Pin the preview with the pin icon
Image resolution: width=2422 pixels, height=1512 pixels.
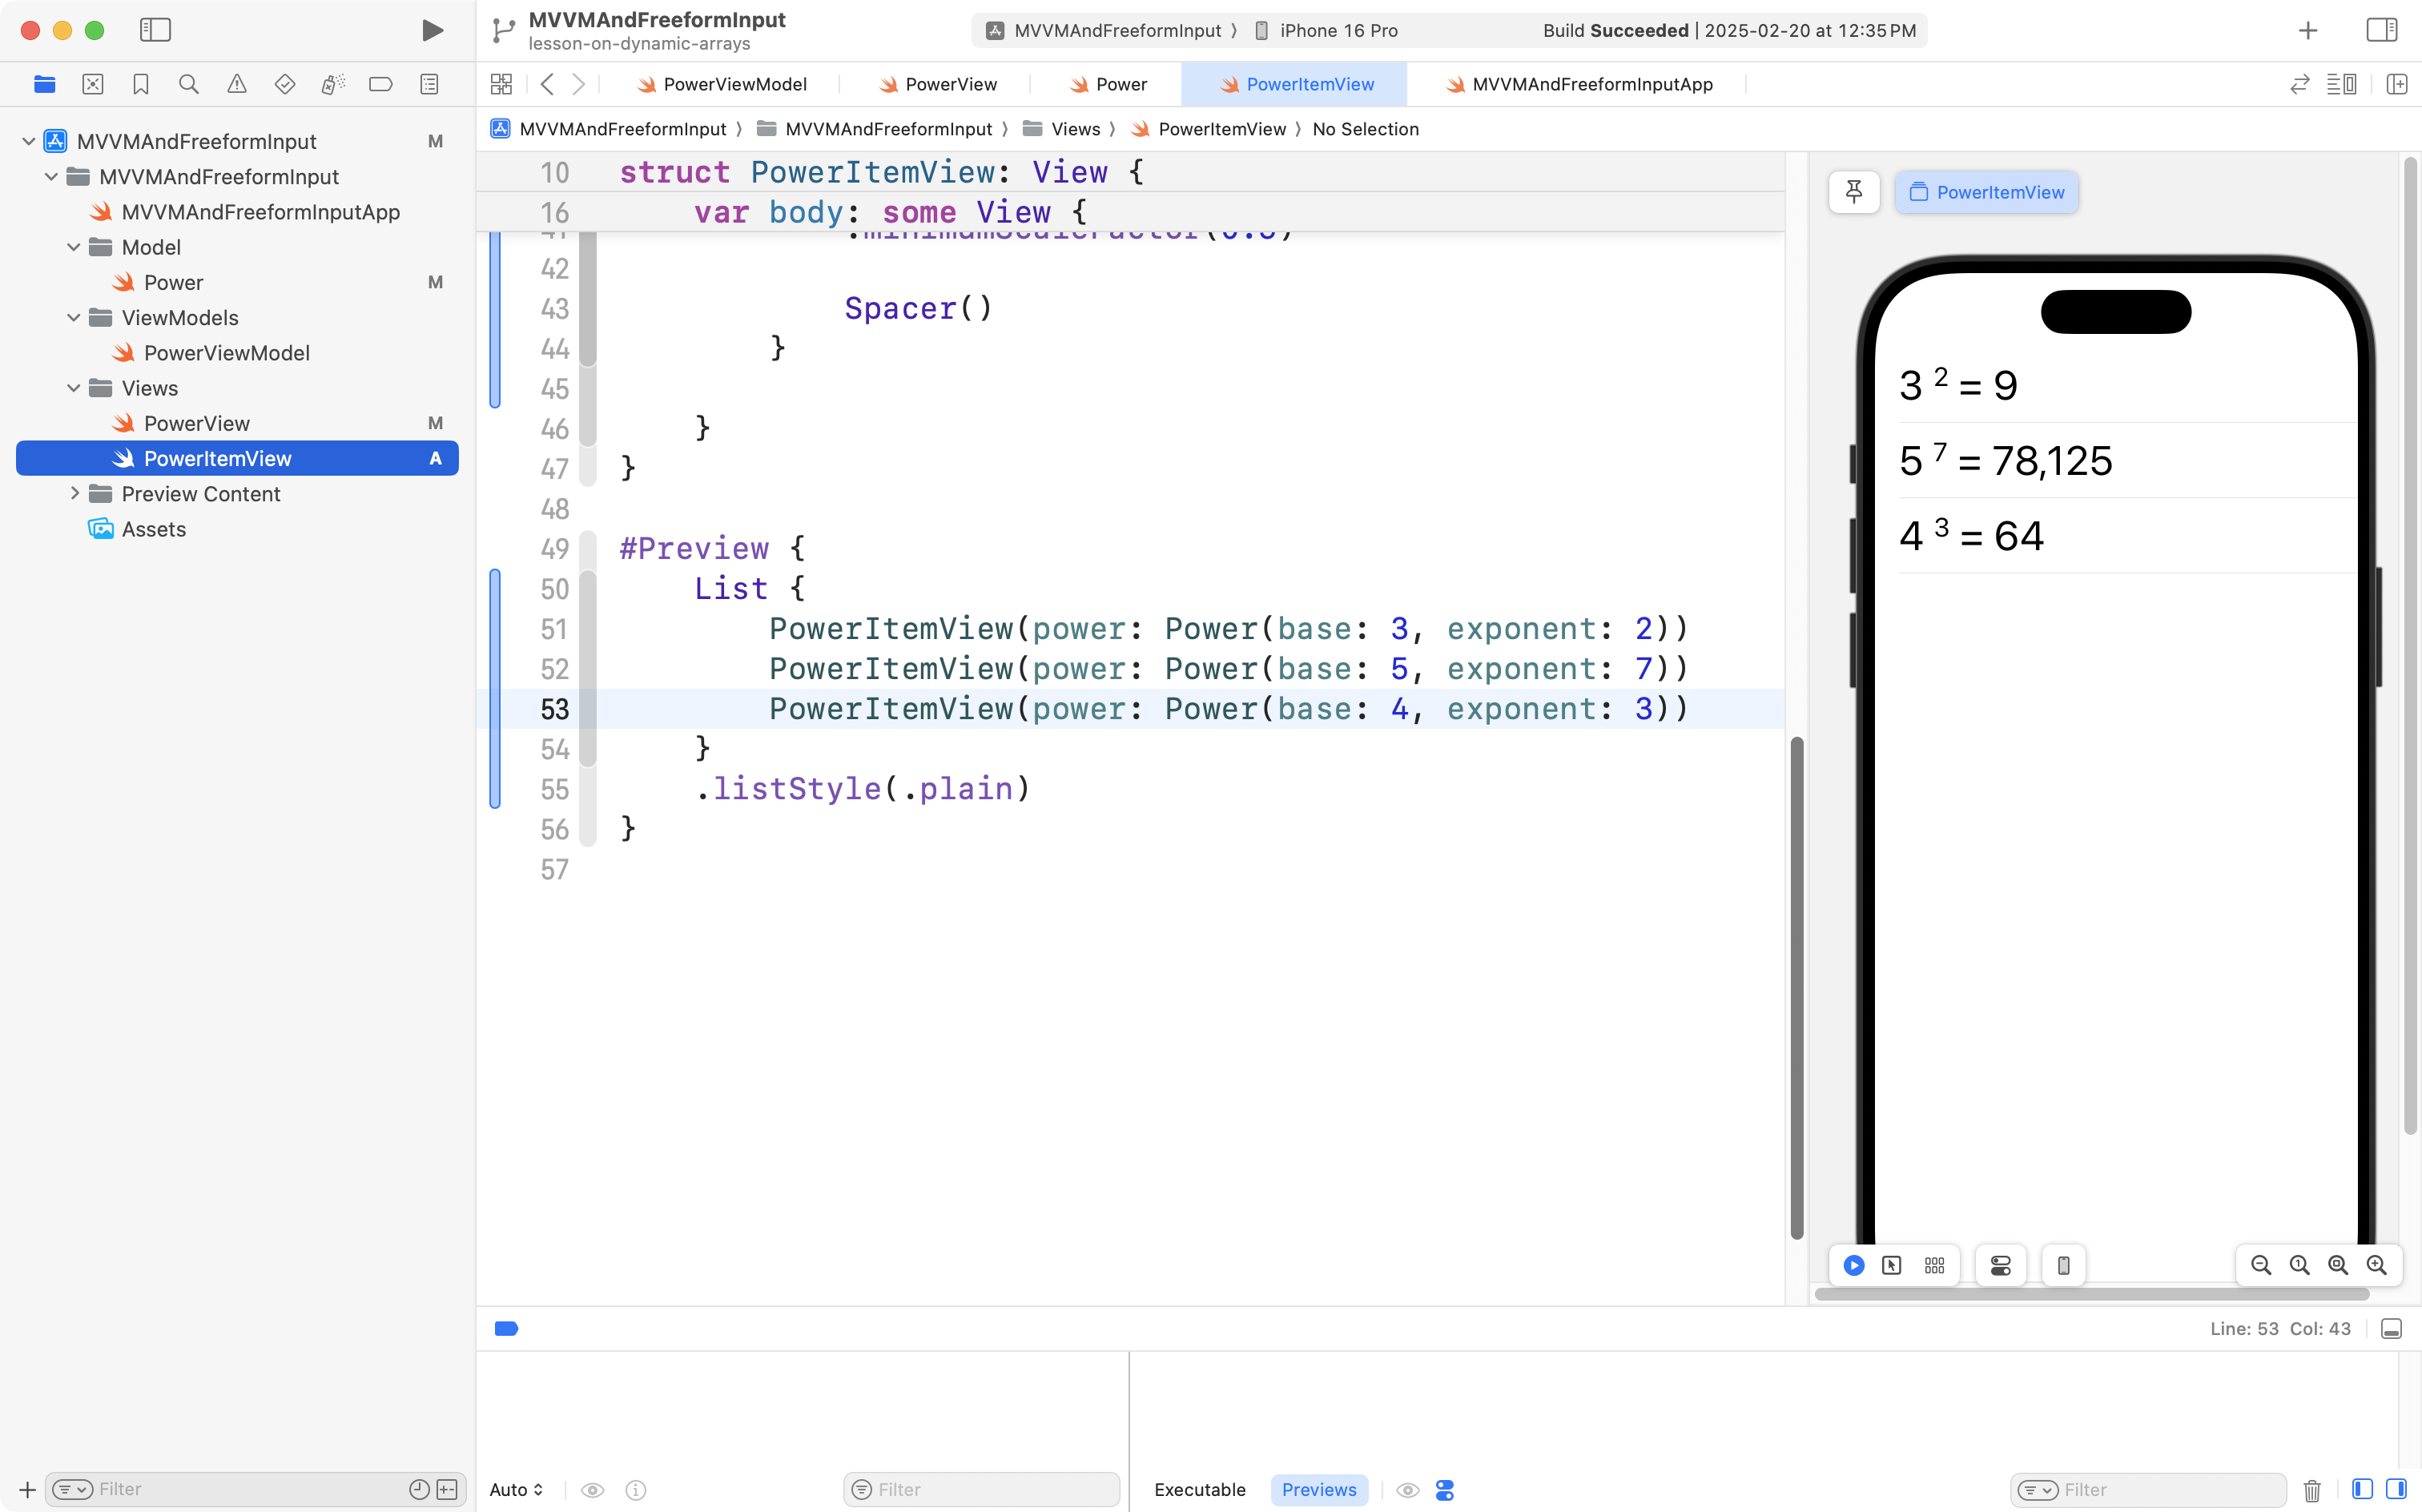point(1853,192)
